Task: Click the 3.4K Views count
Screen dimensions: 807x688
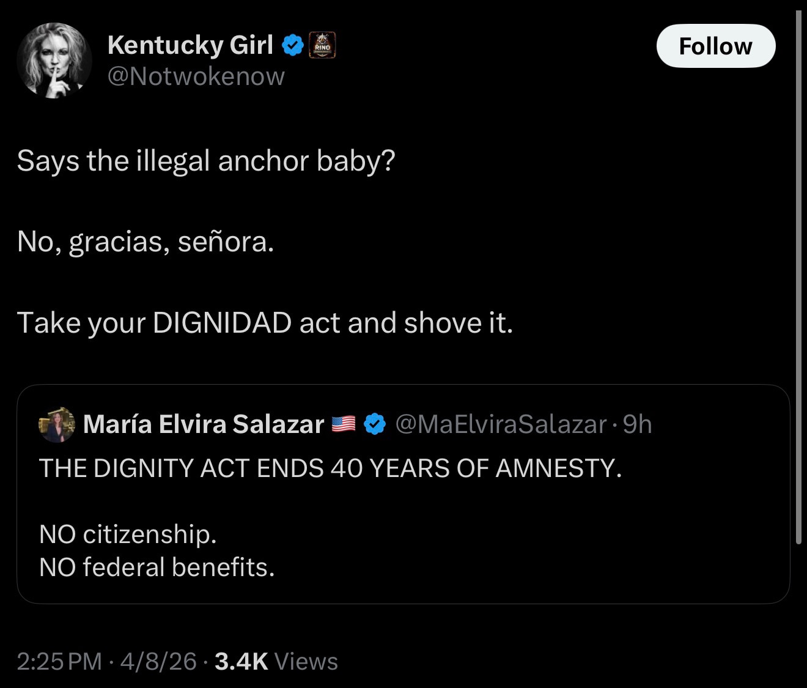Action: (x=274, y=661)
